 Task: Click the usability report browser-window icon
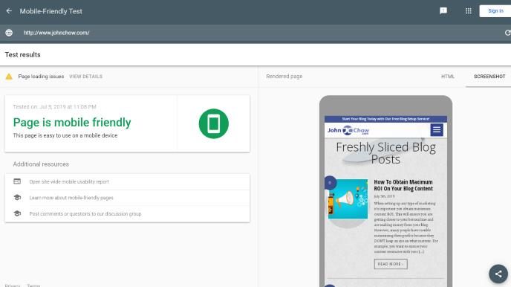[x=17, y=181]
